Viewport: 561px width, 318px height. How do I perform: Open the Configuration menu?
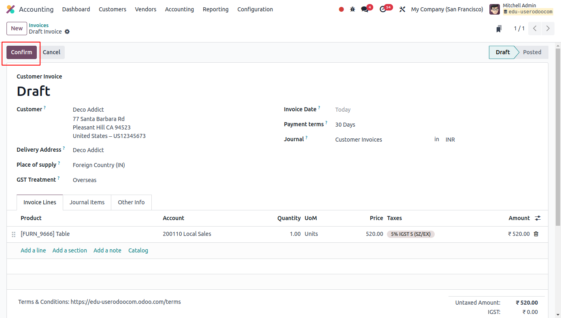[255, 9]
